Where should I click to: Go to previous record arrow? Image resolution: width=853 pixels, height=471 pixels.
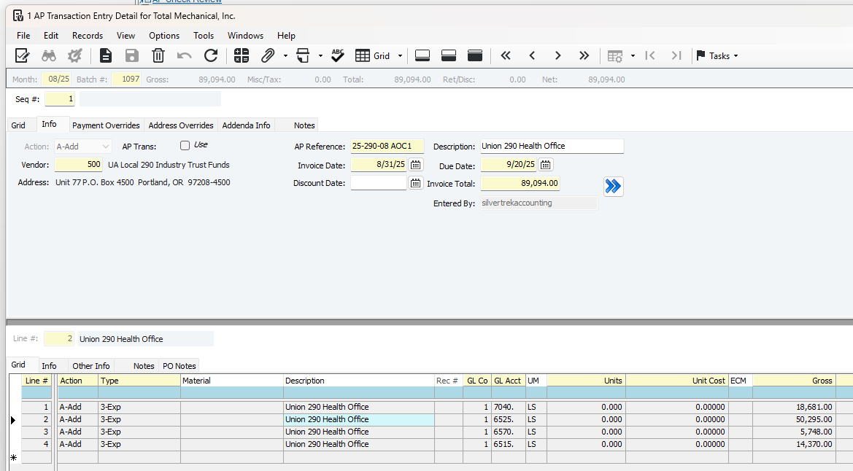(x=532, y=55)
